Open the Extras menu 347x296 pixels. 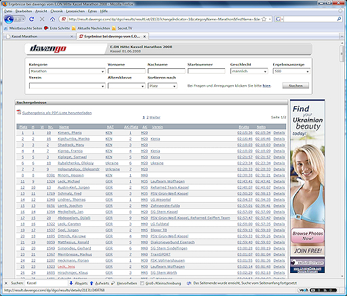[x=92, y=11]
